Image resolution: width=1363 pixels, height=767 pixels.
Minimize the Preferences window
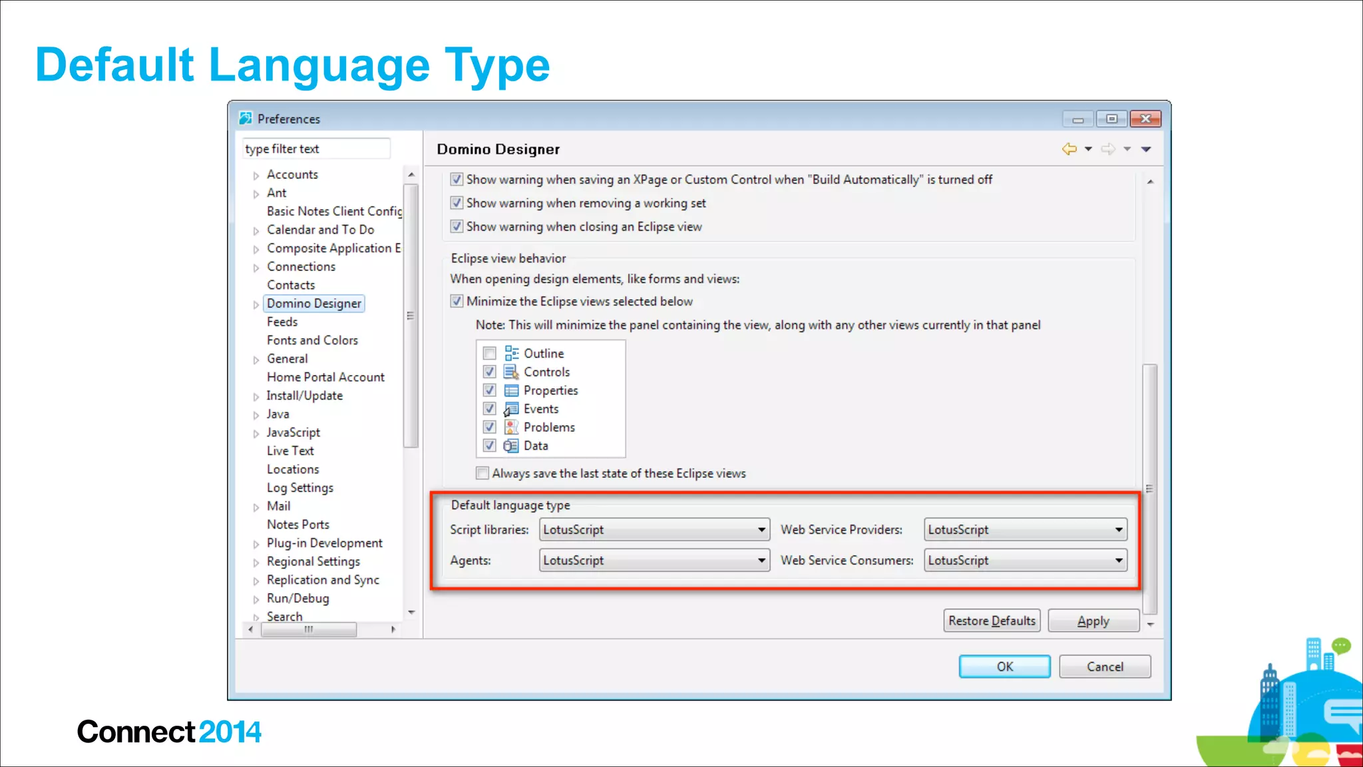pyautogui.click(x=1078, y=119)
